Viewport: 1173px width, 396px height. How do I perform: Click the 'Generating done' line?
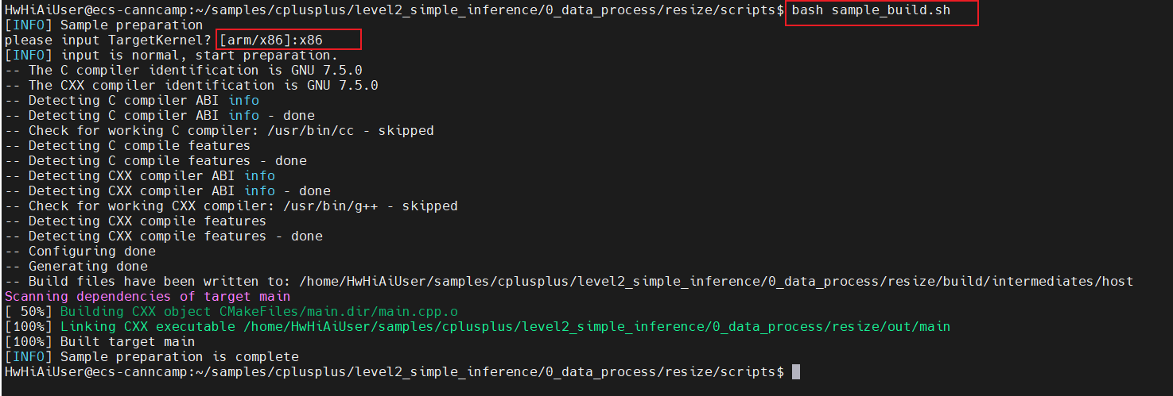[x=87, y=267]
